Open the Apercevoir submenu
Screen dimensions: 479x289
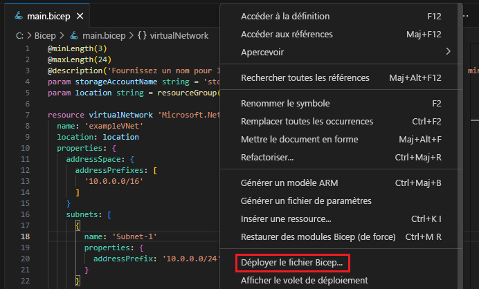[x=341, y=52]
